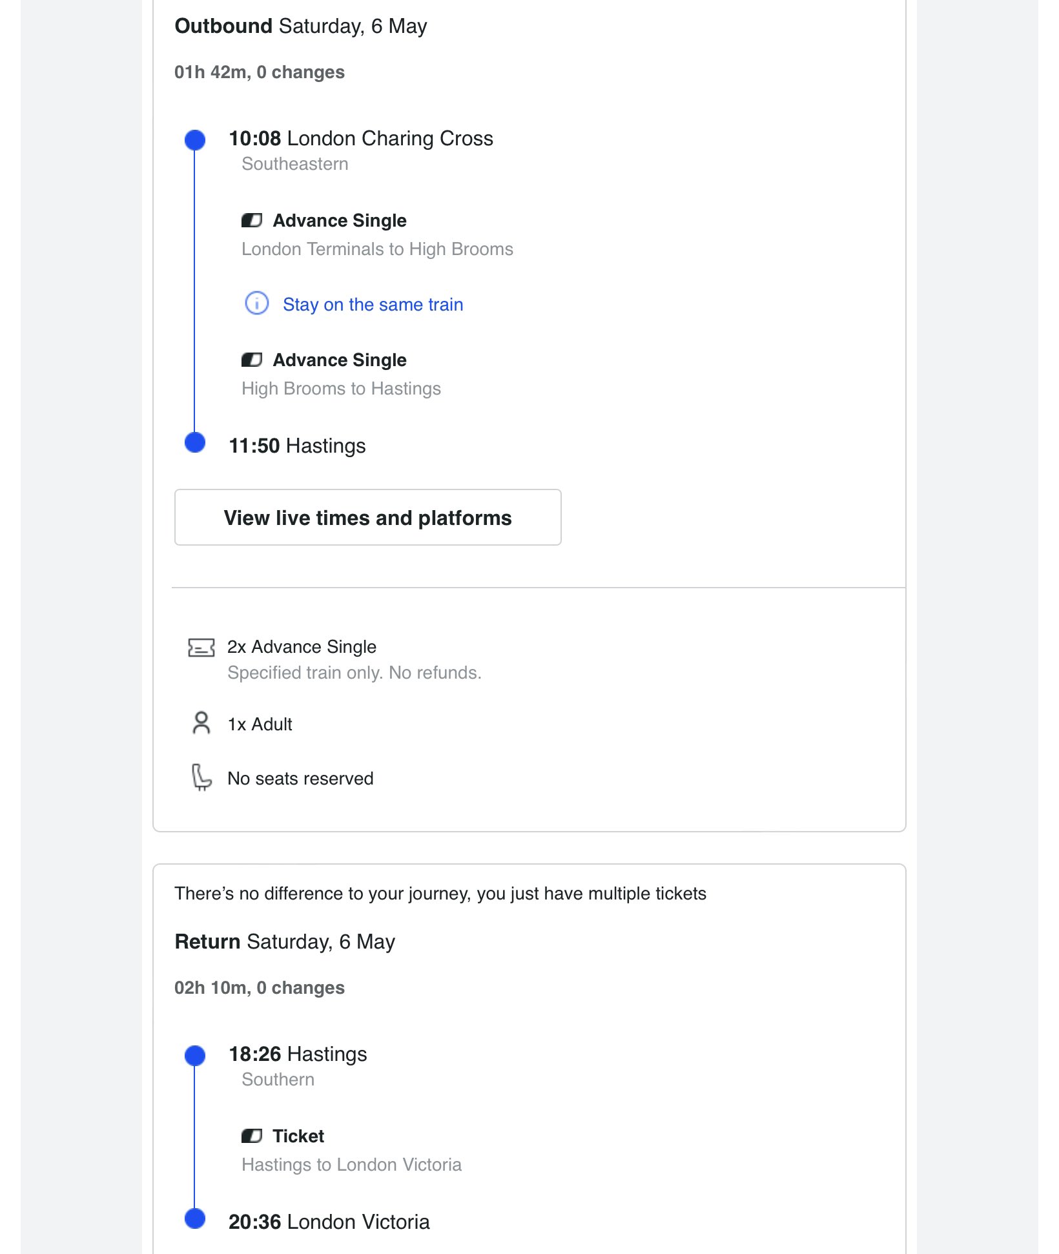
Task: Select the blue dot at 18:26 Hastings departure
Action: 195,1055
